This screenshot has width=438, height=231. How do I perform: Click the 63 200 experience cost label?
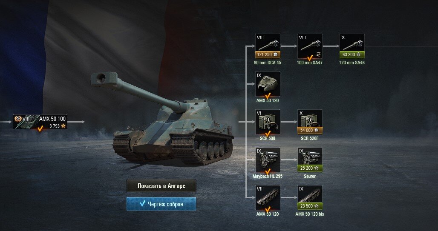coord(352,55)
